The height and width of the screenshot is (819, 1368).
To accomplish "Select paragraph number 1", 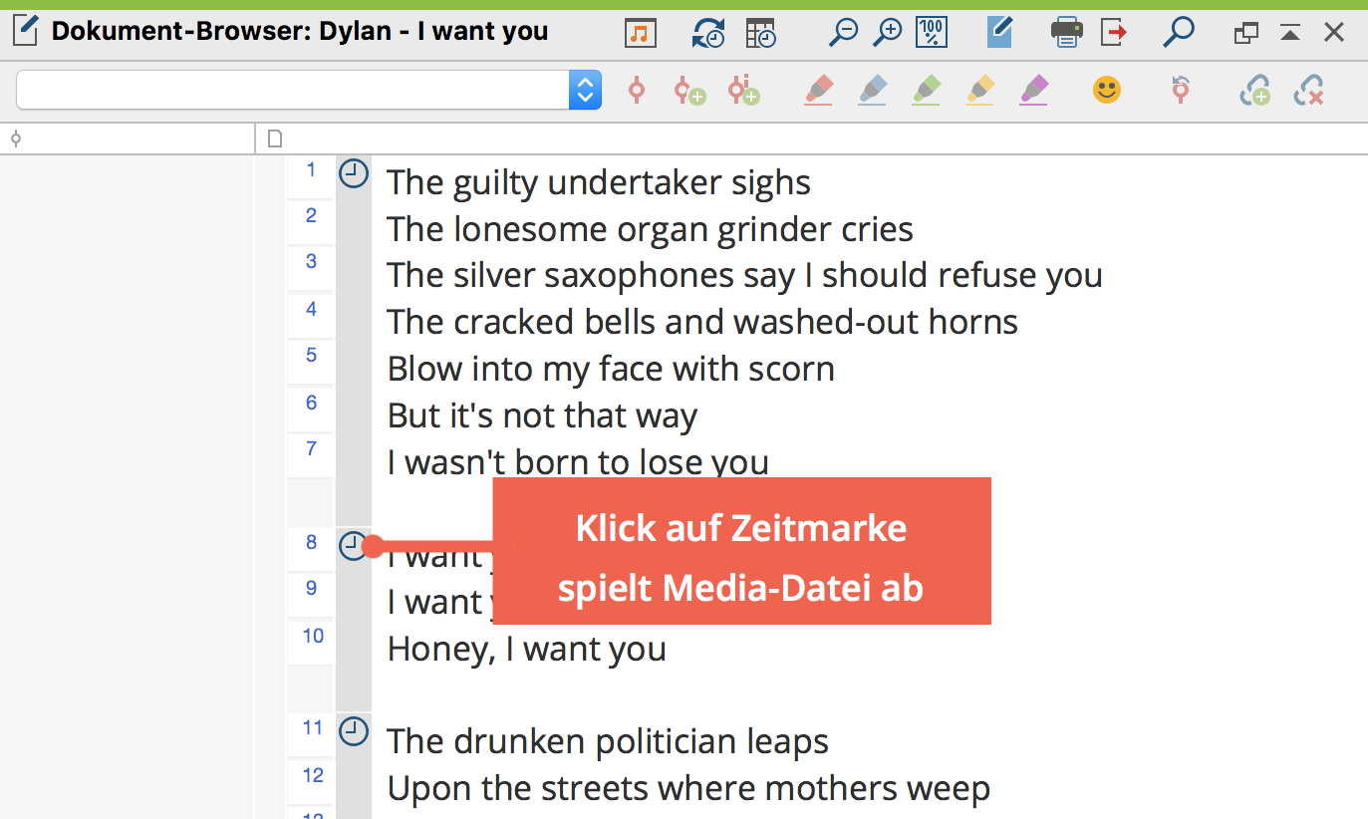I will [311, 170].
